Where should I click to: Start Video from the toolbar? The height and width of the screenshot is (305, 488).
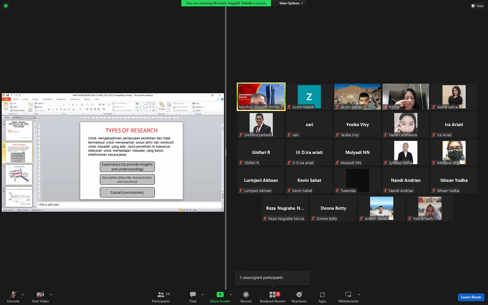pyautogui.click(x=40, y=297)
